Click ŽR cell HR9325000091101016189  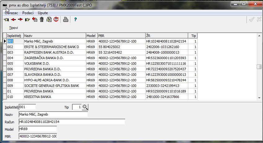(167, 91)
